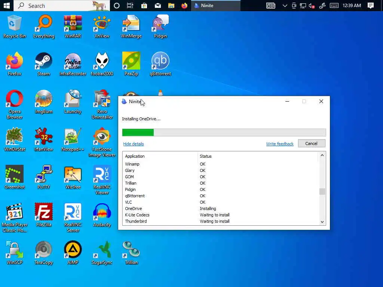Launch the Everything search icon
The height and width of the screenshot is (287, 383).
click(x=43, y=27)
